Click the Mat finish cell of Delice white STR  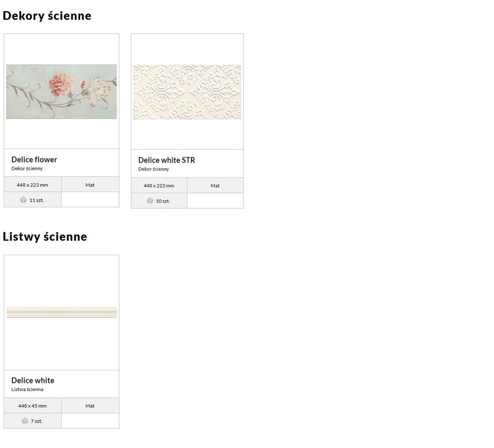[x=215, y=186]
